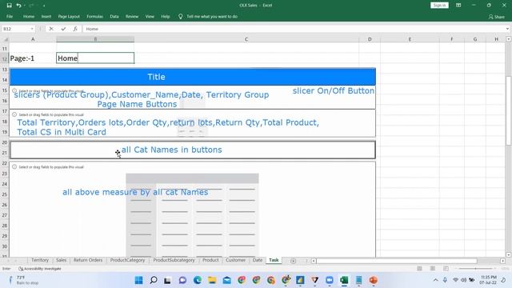Click the Share button

(496, 17)
